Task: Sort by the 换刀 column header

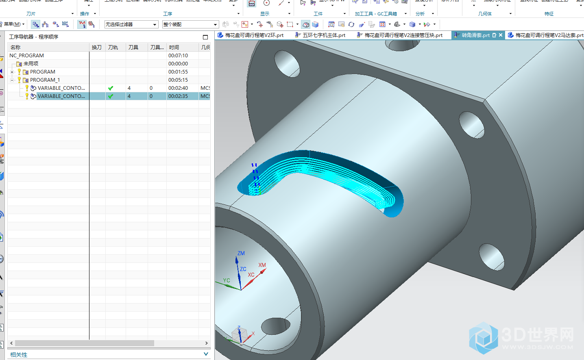Action: [x=98, y=48]
